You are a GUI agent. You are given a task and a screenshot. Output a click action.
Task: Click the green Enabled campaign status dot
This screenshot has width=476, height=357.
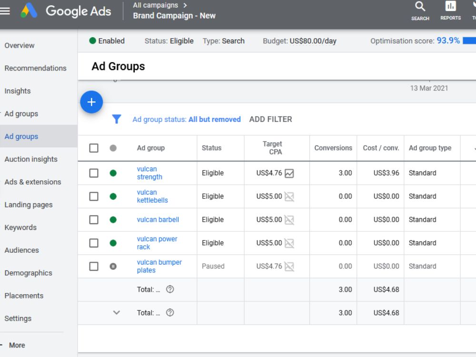[93, 40]
